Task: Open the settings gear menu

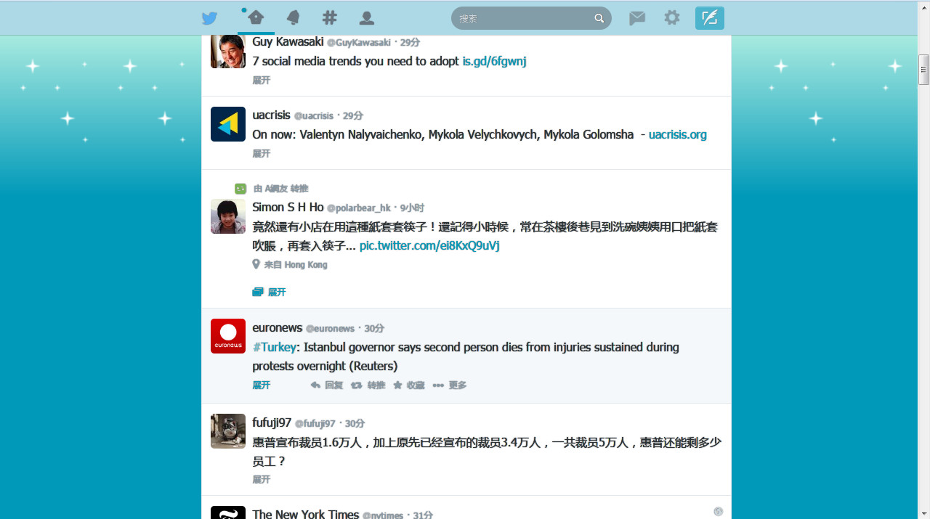Action: [x=672, y=18]
